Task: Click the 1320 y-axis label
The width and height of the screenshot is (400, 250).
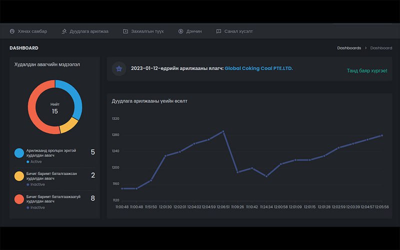Action: coord(115,118)
